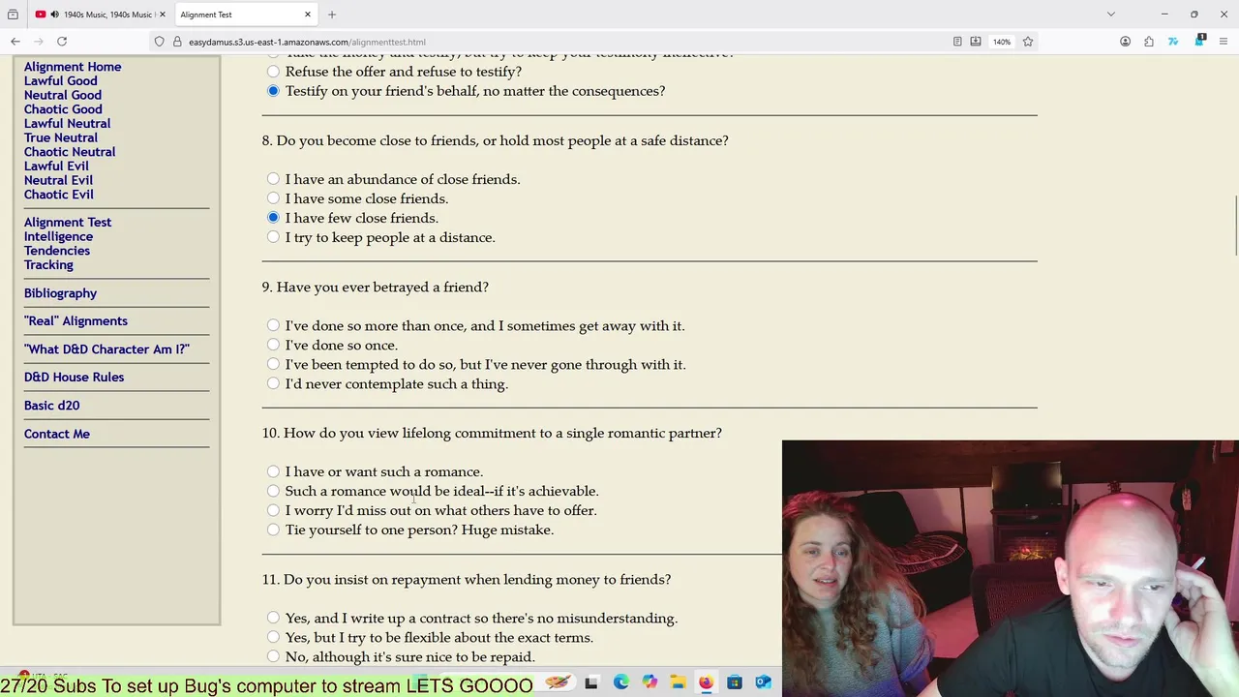Open the extension with badge 1
1239x697 pixels.
pyautogui.click(x=1199, y=41)
